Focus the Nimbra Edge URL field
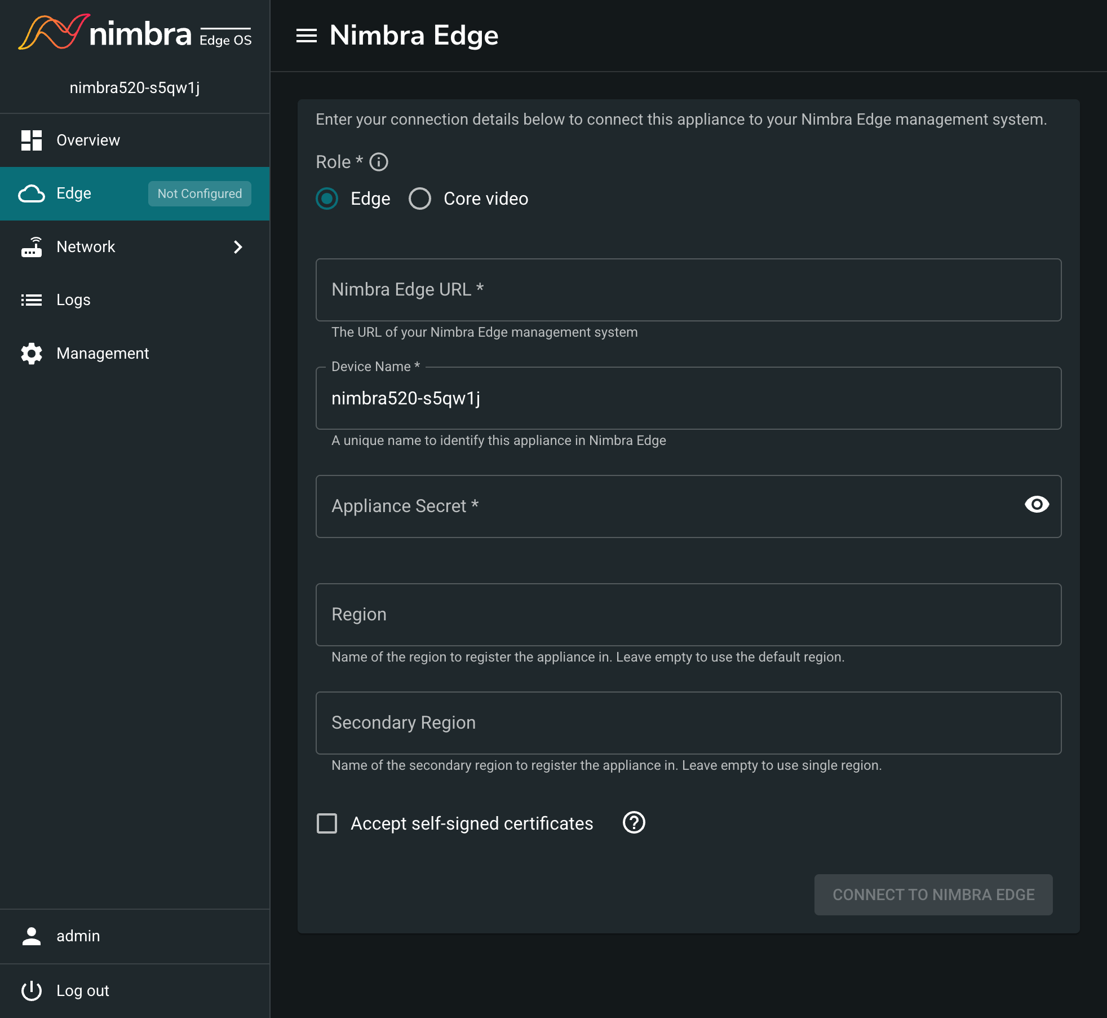 pos(688,290)
